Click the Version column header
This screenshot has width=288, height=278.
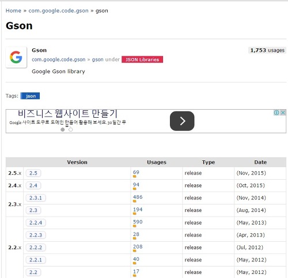pos(77,162)
